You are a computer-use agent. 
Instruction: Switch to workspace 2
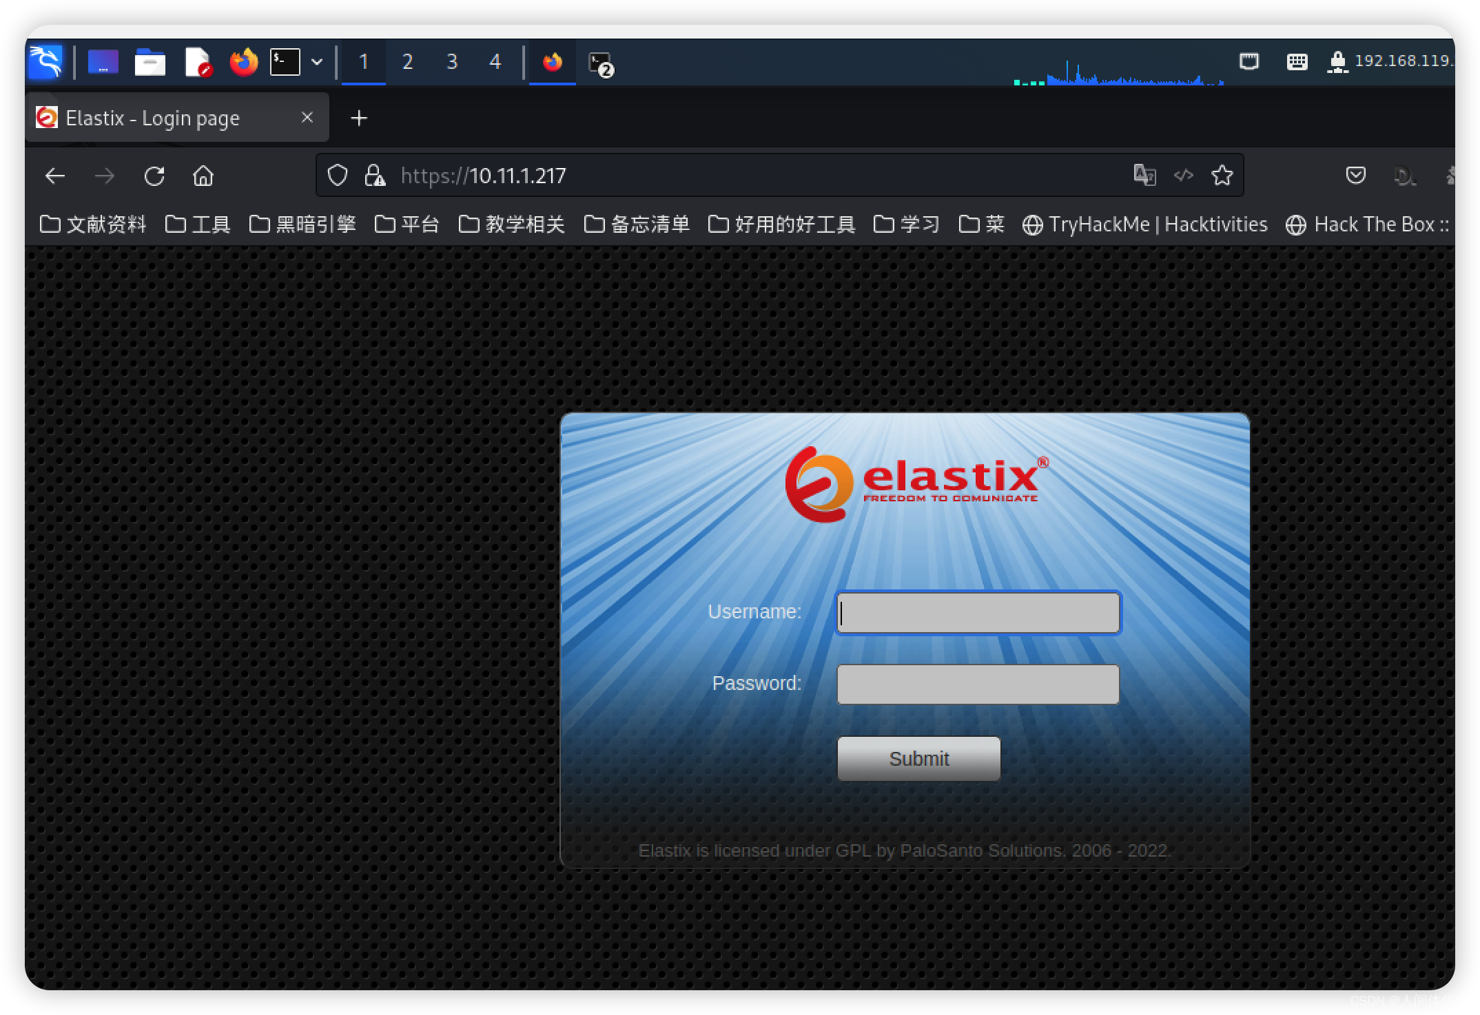pos(408,62)
